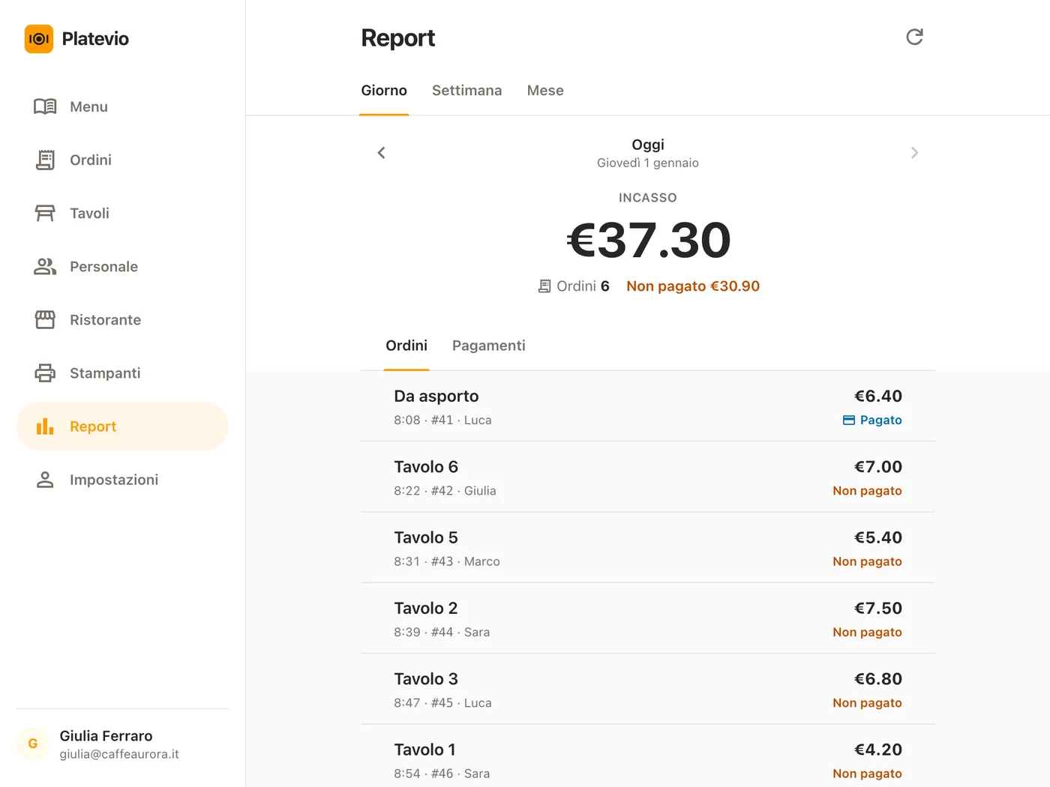Open Personale in the sidebar
Screen dimensions: 1050x787
122,266
